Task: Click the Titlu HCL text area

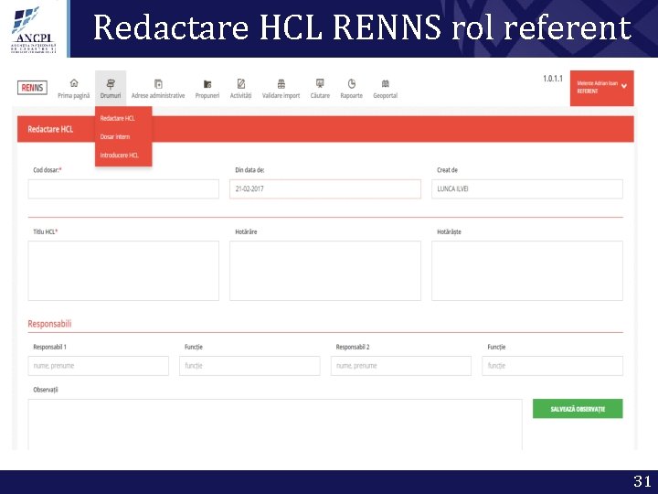Action: click(123, 271)
